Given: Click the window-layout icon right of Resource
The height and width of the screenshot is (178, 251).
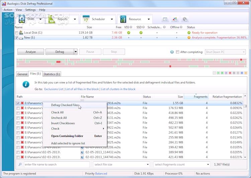Looking at the screenshot, I should click(165, 19).
